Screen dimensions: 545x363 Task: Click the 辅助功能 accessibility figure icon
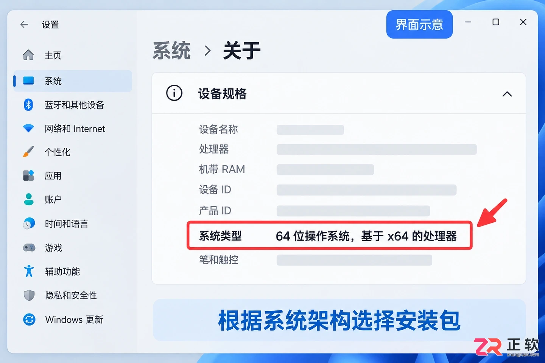[x=29, y=271]
